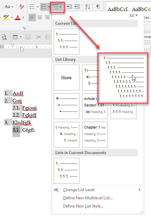The height and width of the screenshot is (216, 151).
Task: Choose Define New List Style
Action: pyautogui.click(x=83, y=206)
